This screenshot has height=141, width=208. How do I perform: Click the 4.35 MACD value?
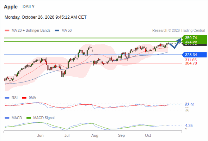(189, 125)
